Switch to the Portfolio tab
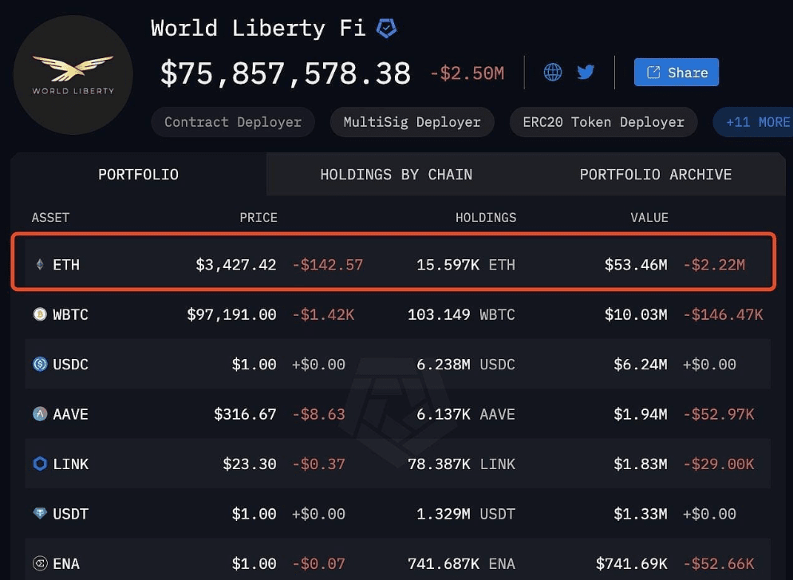The image size is (793, 580). pos(138,174)
